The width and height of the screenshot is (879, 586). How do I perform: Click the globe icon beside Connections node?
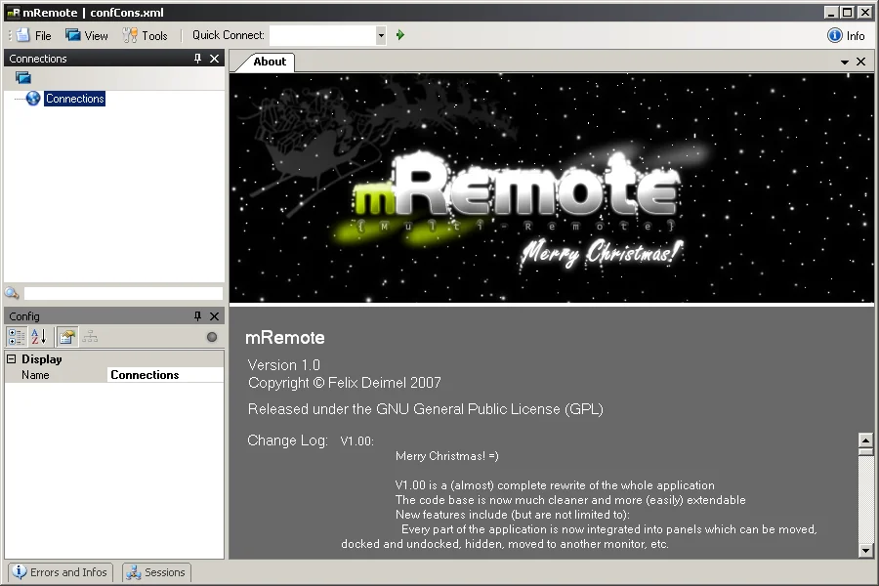pyautogui.click(x=33, y=99)
